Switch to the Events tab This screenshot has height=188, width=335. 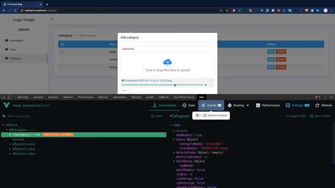211,105
